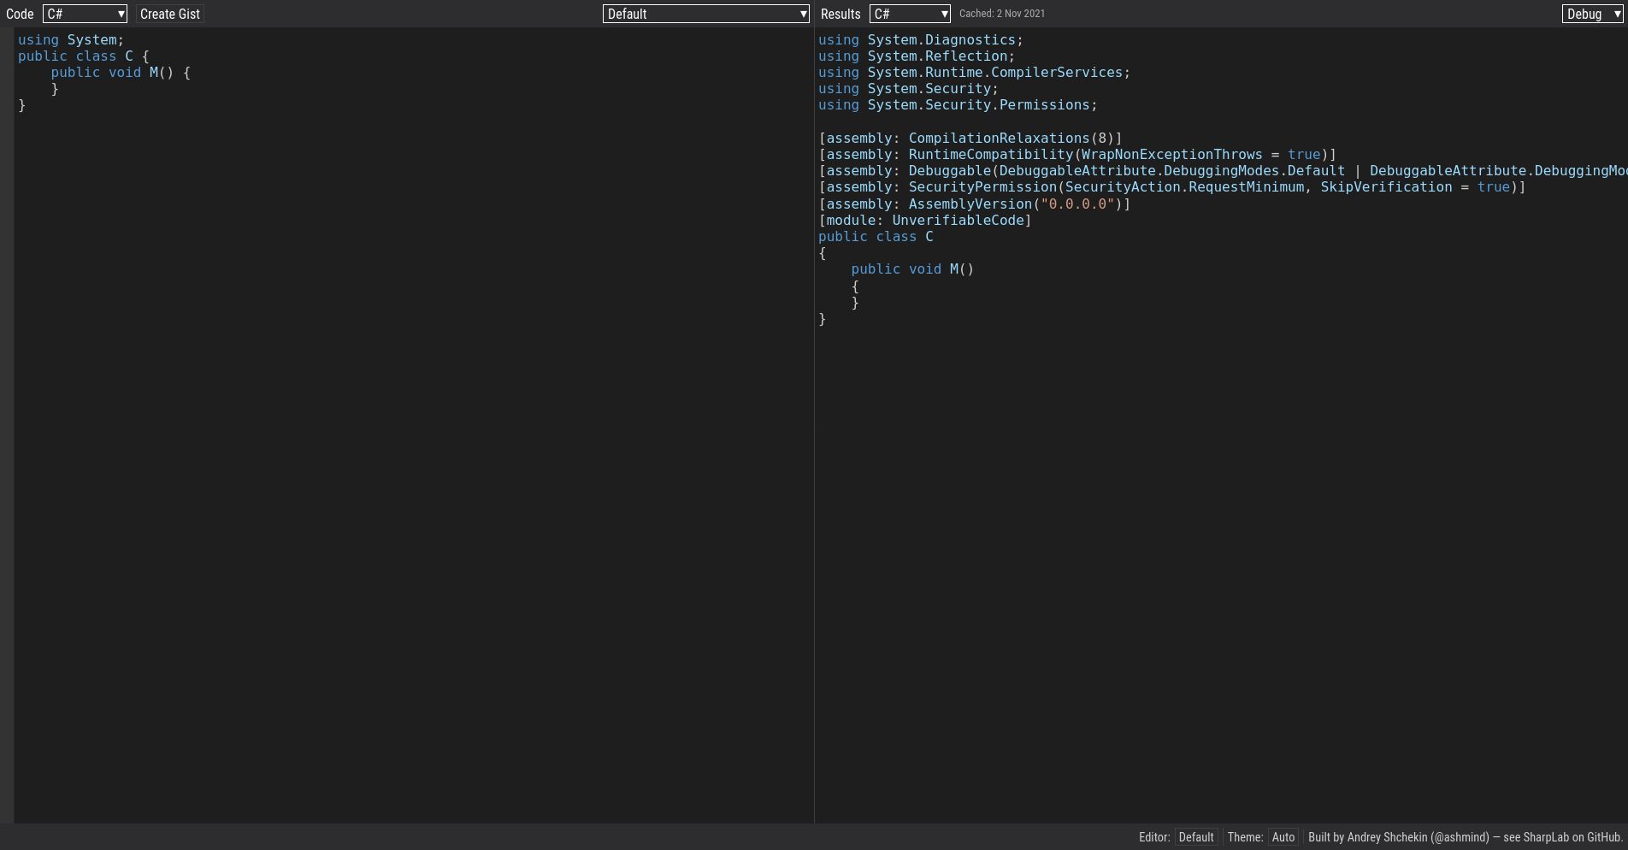Open the Debug build mode dropdown
This screenshot has height=850, width=1628.
click(x=1590, y=13)
